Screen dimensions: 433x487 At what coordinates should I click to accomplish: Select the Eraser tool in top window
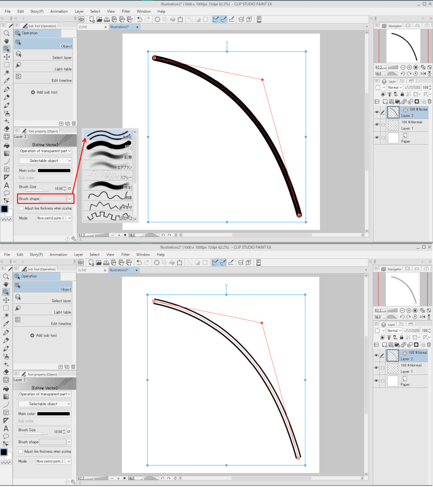point(6,129)
